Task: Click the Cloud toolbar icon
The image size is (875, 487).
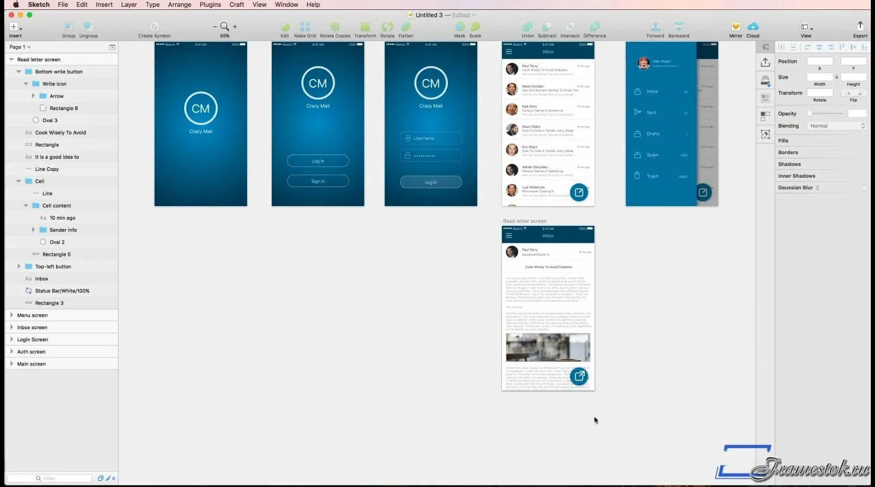Action: tap(753, 26)
